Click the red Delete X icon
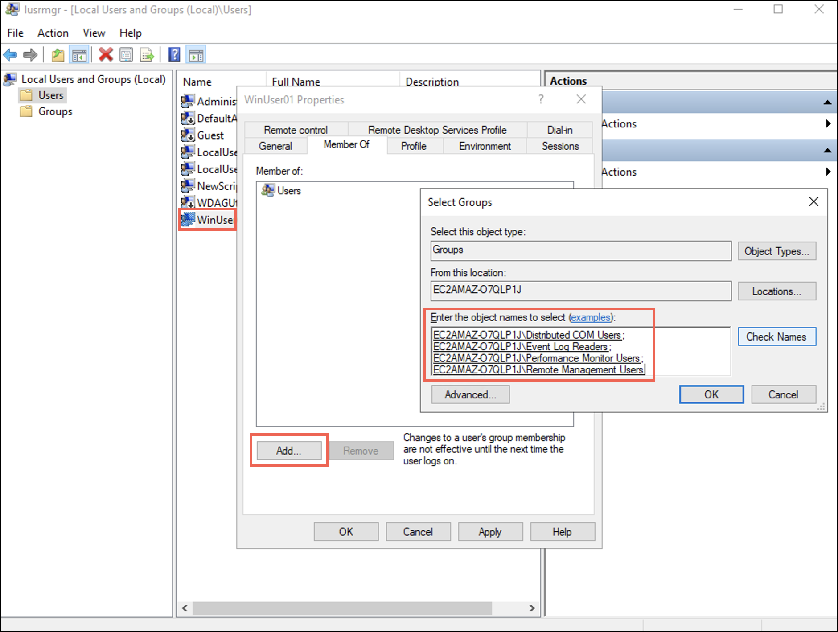This screenshot has width=838, height=632. click(x=106, y=55)
